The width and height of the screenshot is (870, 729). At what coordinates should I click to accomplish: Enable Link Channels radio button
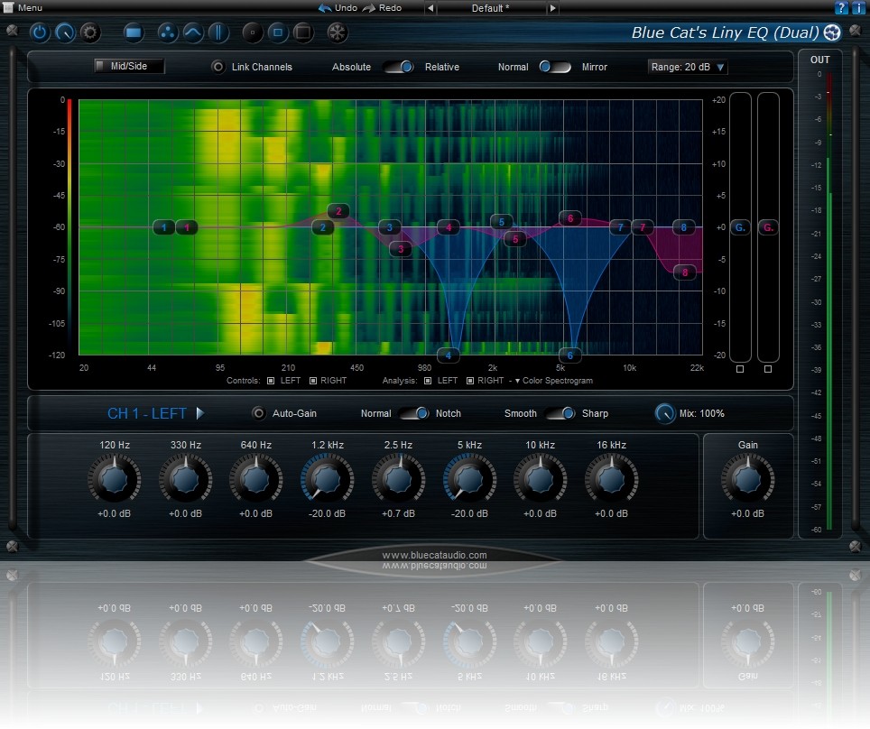tap(218, 67)
